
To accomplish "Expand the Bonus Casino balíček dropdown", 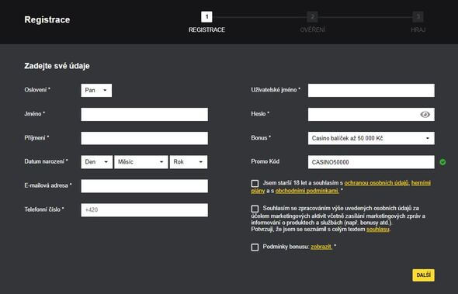I will (371, 138).
